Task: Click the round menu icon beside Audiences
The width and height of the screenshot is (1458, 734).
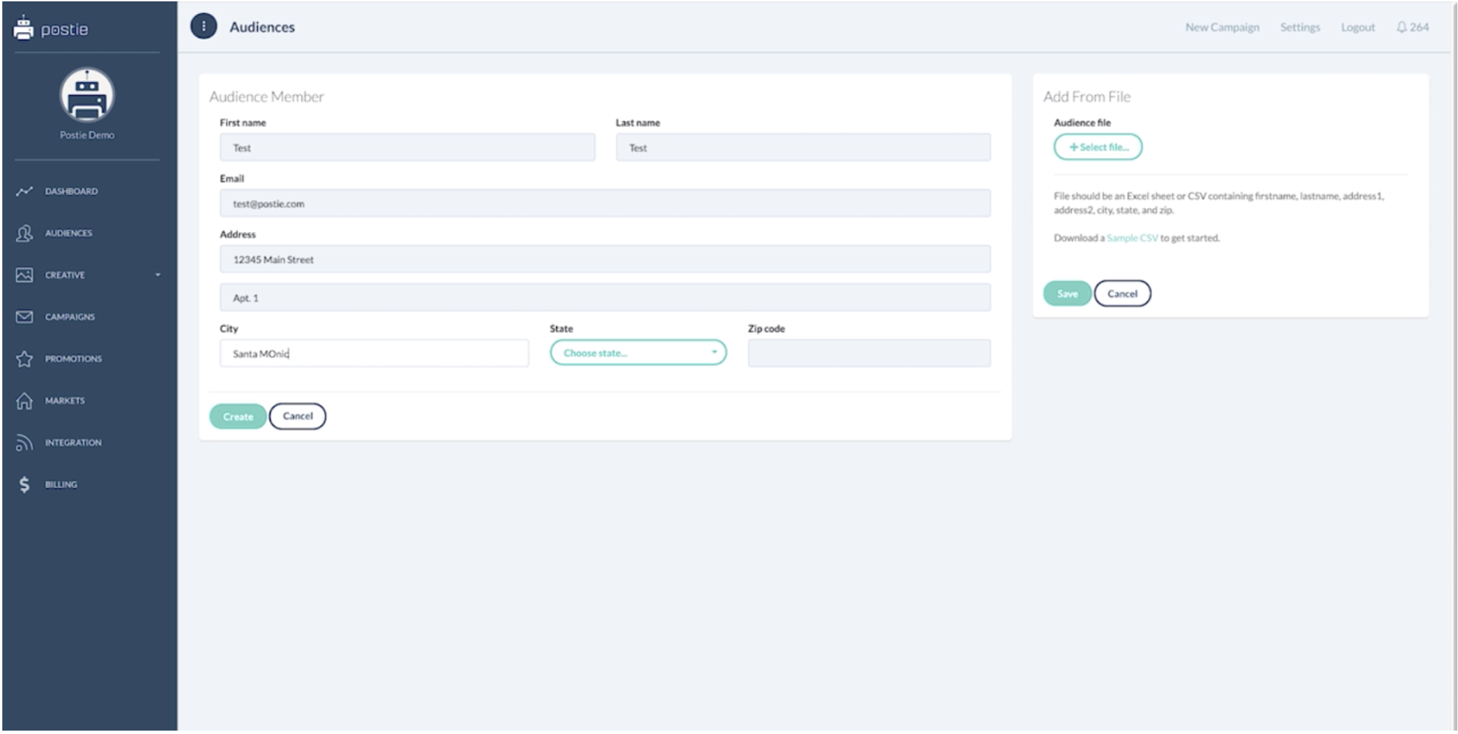Action: click(x=204, y=26)
